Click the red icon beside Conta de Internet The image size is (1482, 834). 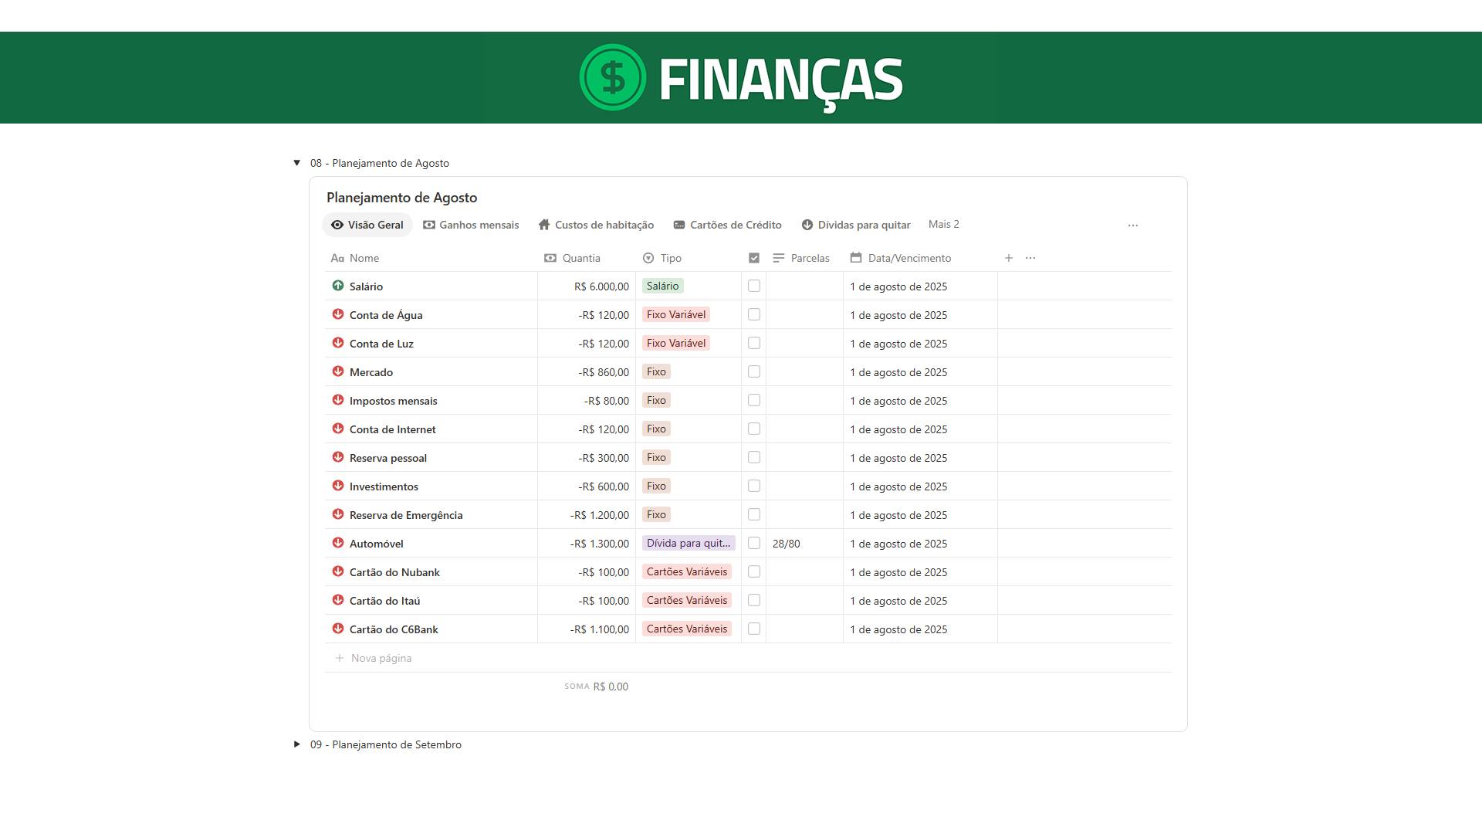[338, 429]
